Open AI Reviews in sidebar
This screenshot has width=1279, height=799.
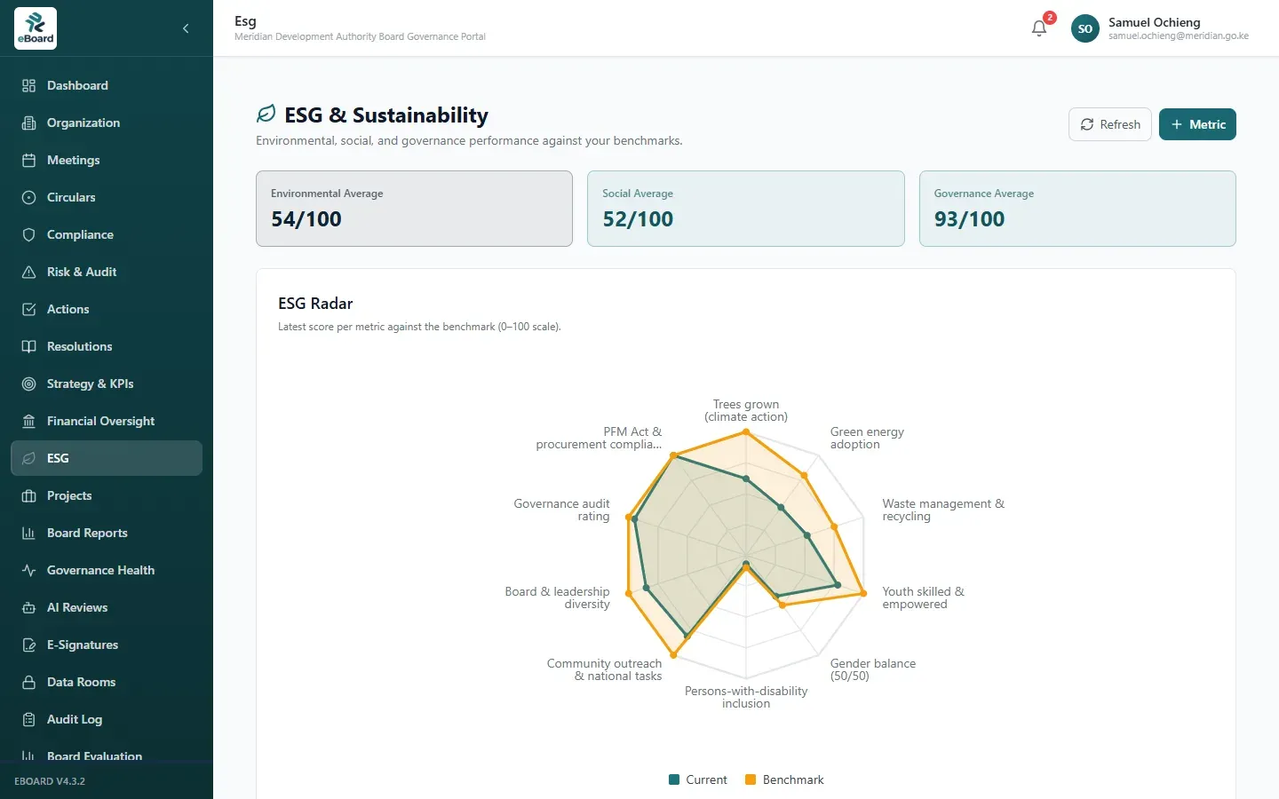click(107, 607)
